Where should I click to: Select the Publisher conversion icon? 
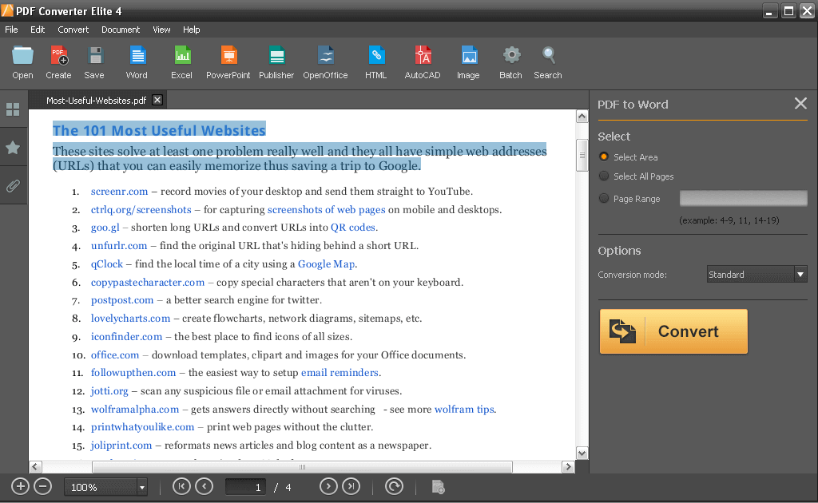pyautogui.click(x=276, y=62)
